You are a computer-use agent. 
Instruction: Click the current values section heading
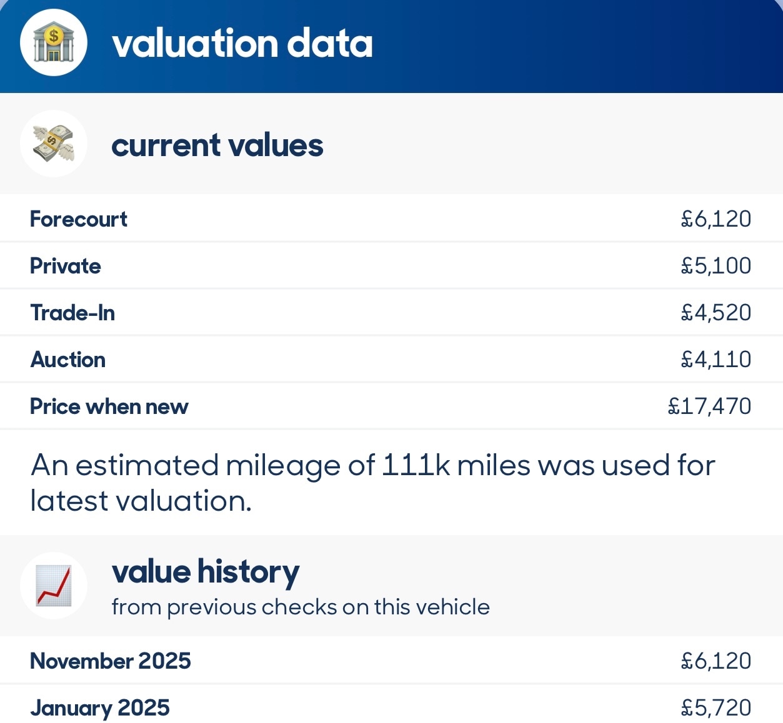217,145
